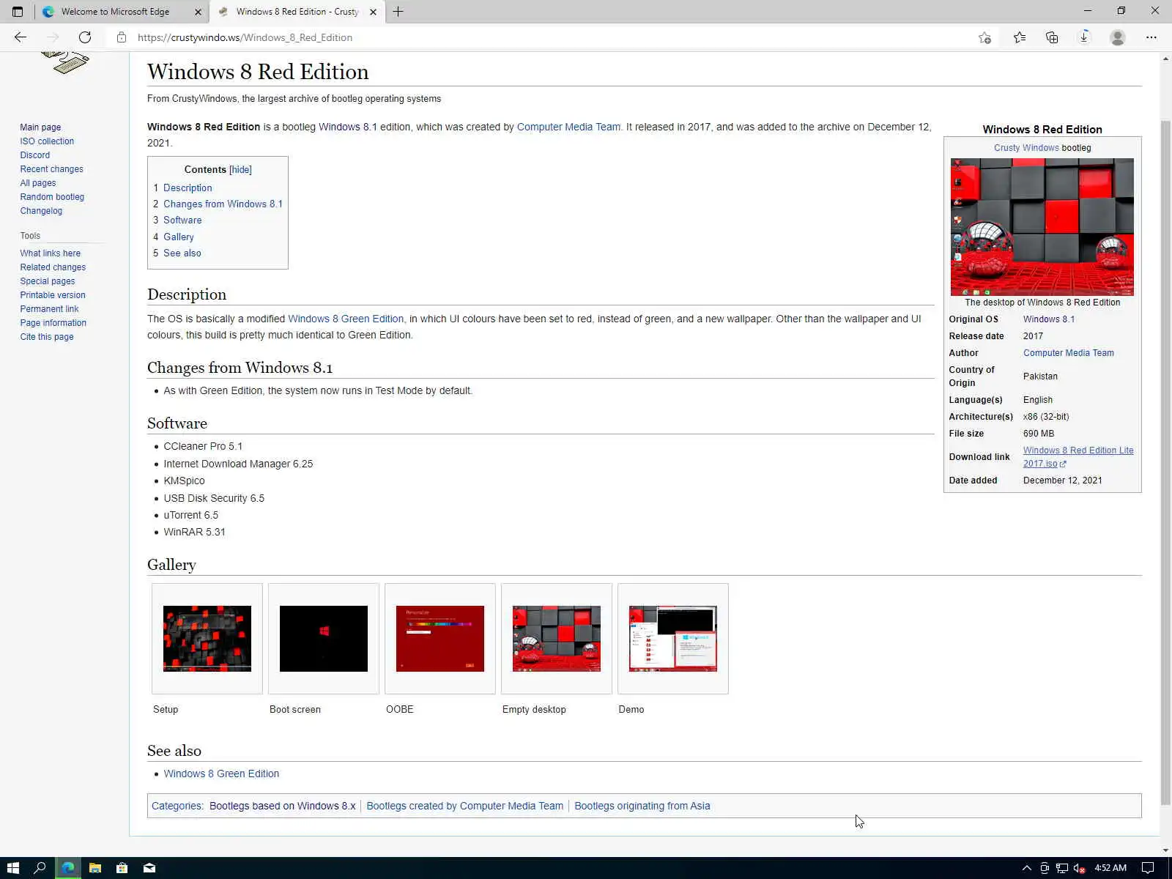Open Crusty Windows link in infobox
Viewport: 1172px width, 879px height.
[x=1026, y=148]
